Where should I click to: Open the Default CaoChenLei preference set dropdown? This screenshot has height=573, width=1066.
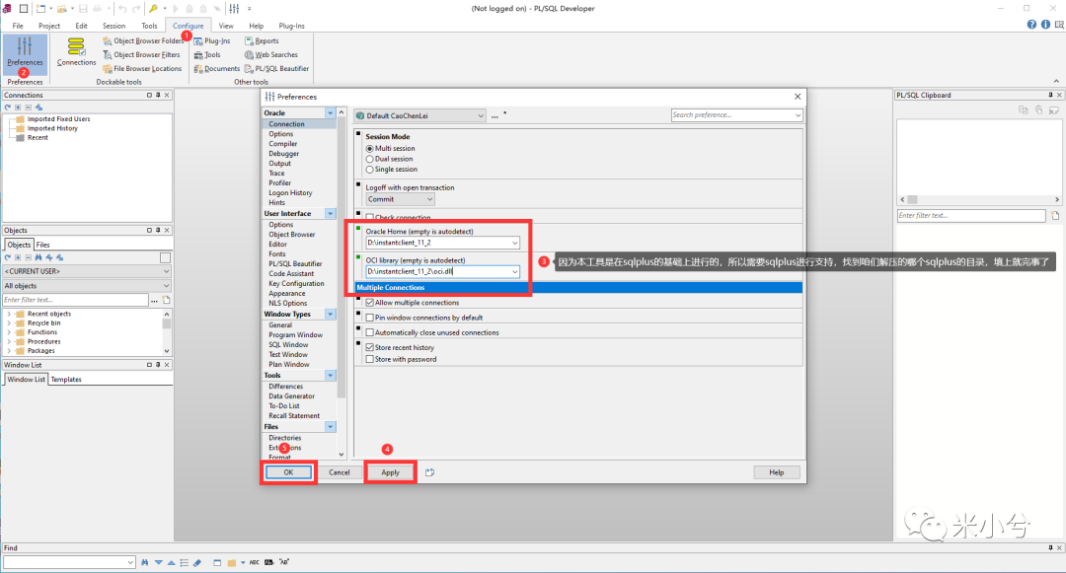[x=420, y=116]
